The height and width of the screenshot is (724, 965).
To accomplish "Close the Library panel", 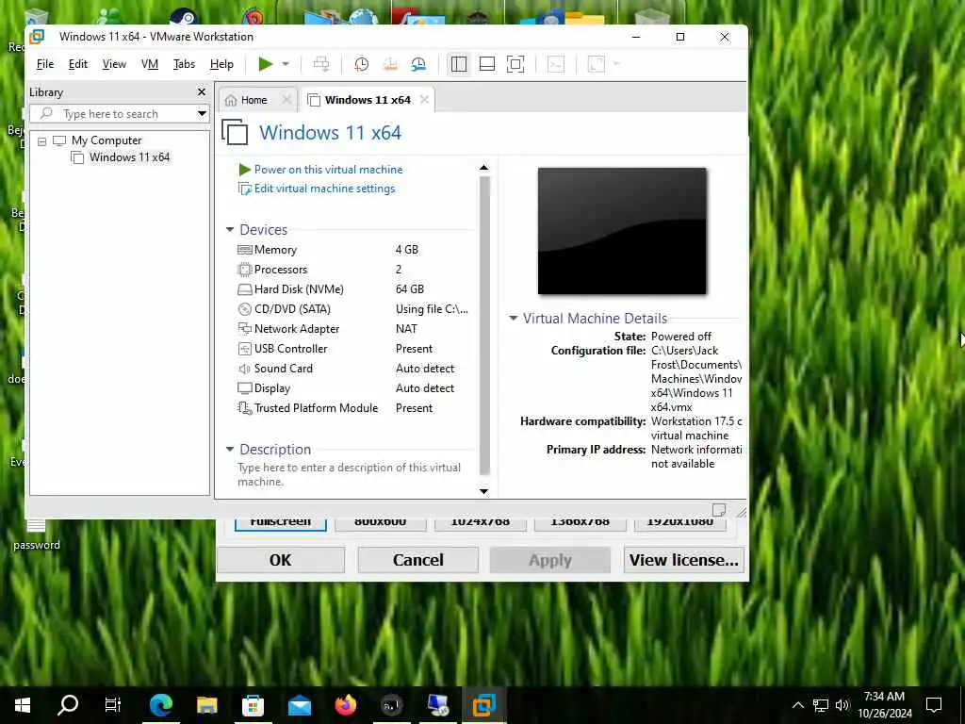I will click(x=202, y=91).
